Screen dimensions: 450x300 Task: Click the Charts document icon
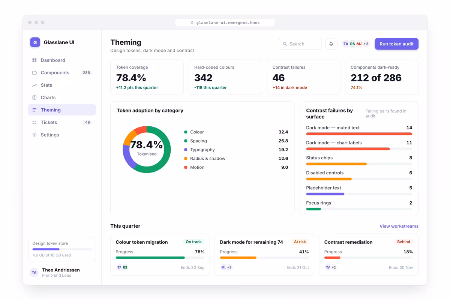34,97
